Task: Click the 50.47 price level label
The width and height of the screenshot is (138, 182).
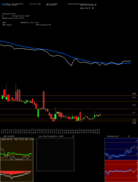Action: [x=134, y=97]
